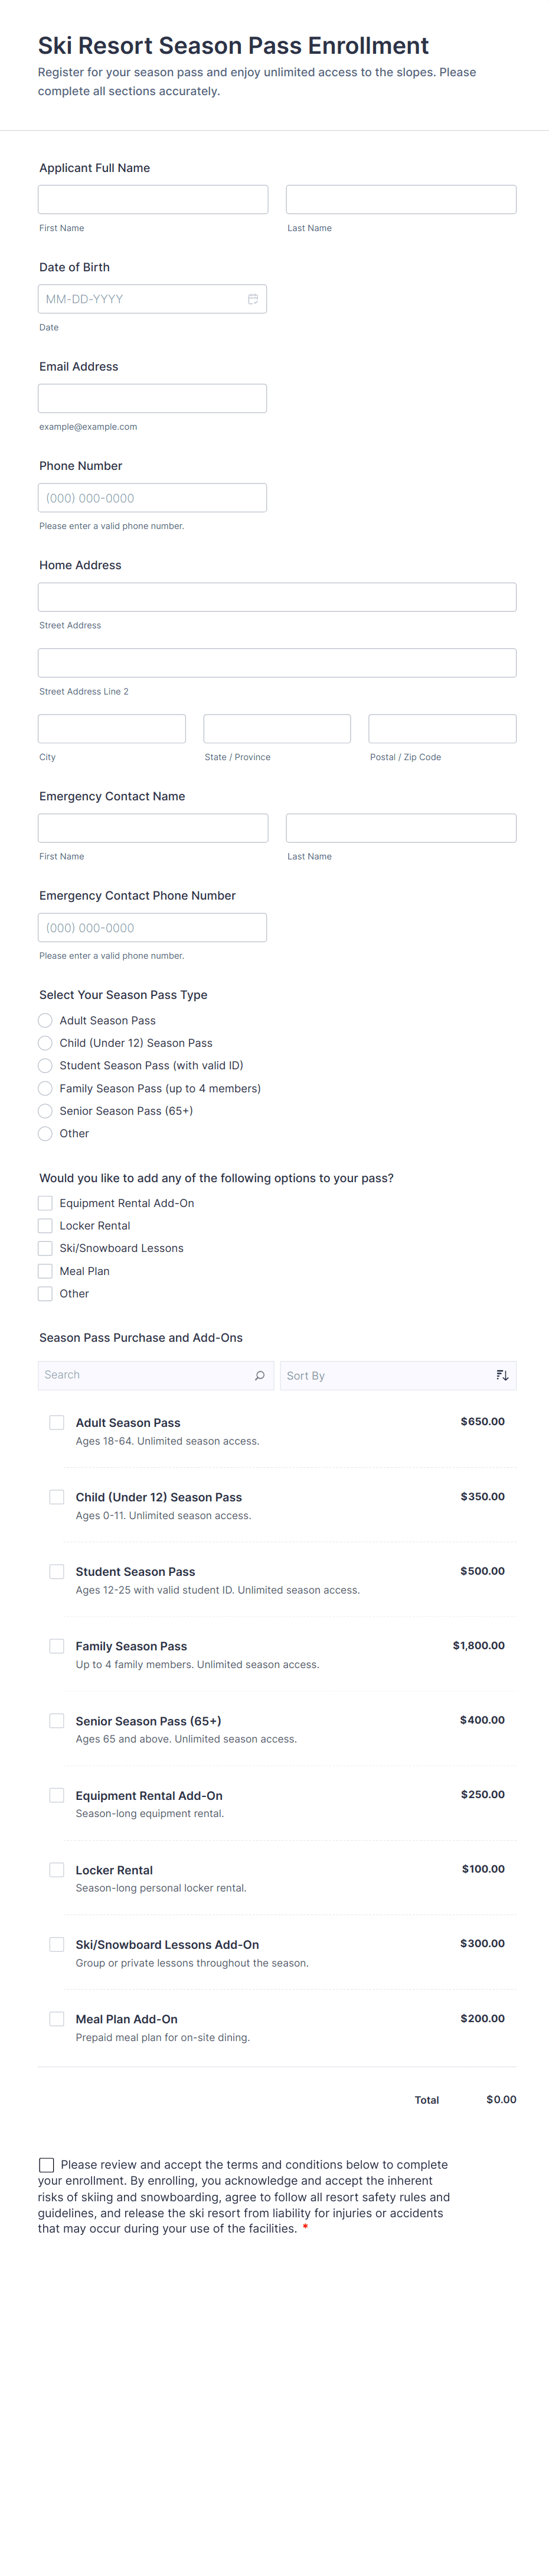Select Senior Season Pass (65+) option
This screenshot has width=549, height=2576.
(45, 1111)
